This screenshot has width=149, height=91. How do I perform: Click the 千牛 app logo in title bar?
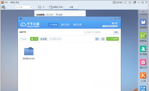(x=3, y=2)
